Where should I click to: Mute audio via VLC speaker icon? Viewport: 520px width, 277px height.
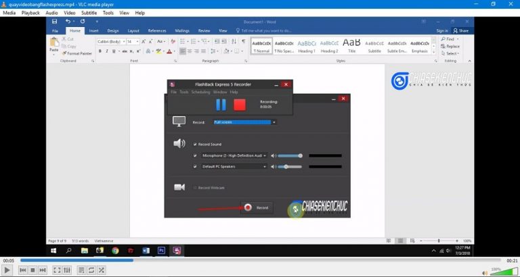[x=485, y=273]
